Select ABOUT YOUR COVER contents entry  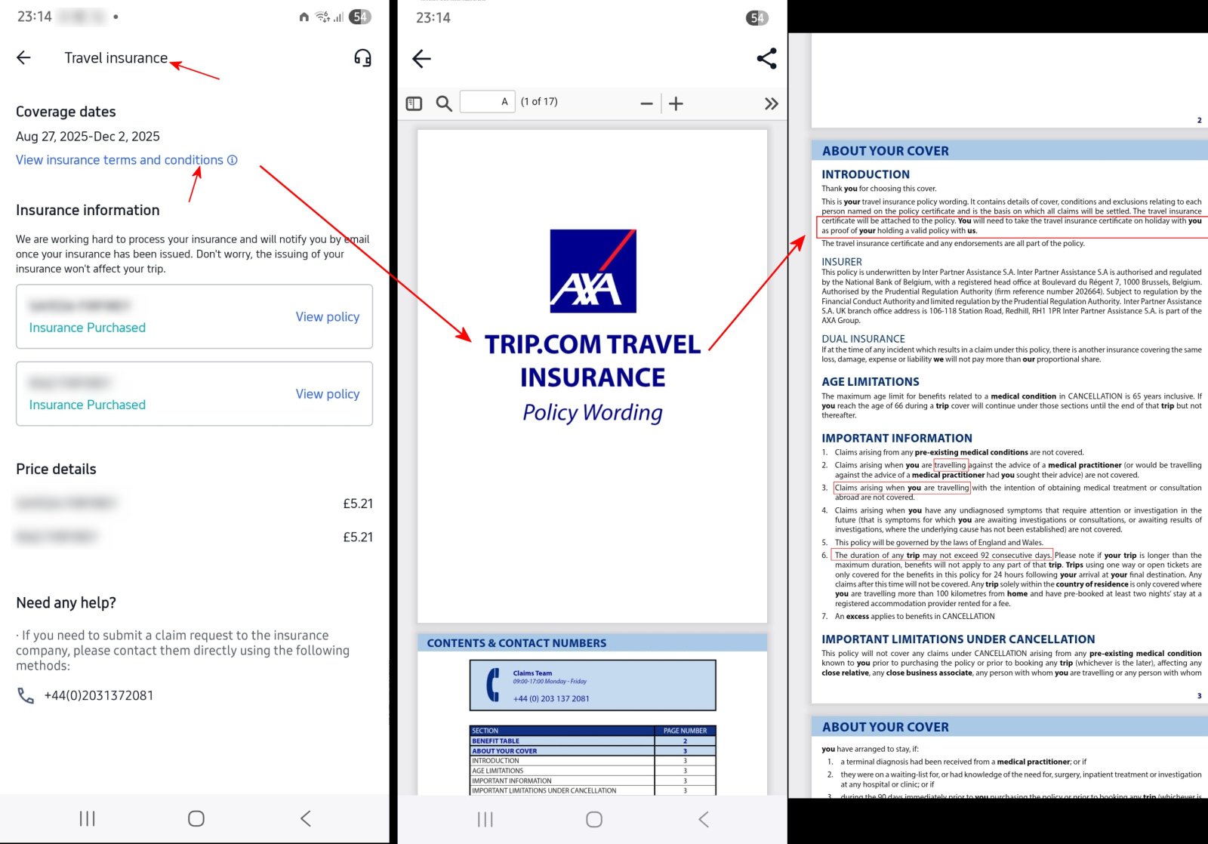505,751
